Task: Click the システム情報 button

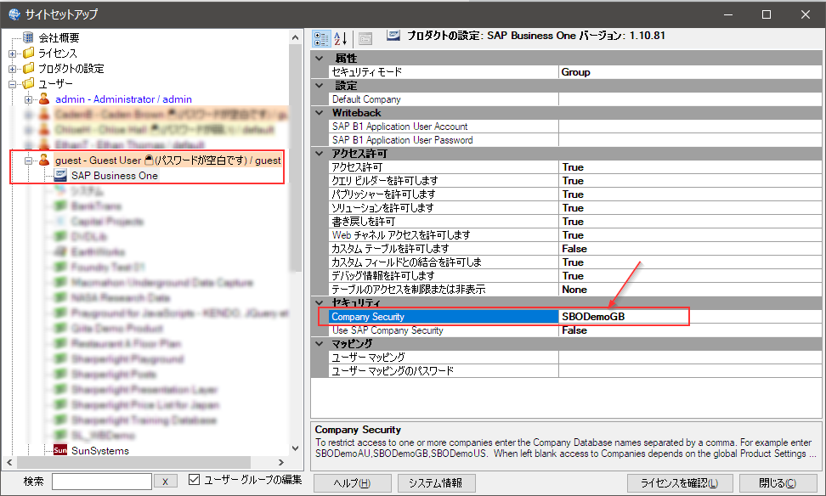Action: point(436,483)
